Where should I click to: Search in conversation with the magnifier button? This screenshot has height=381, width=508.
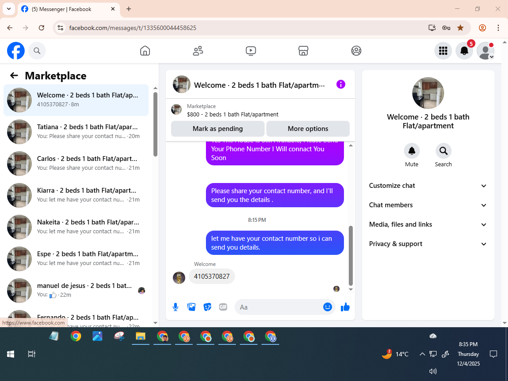(443, 151)
